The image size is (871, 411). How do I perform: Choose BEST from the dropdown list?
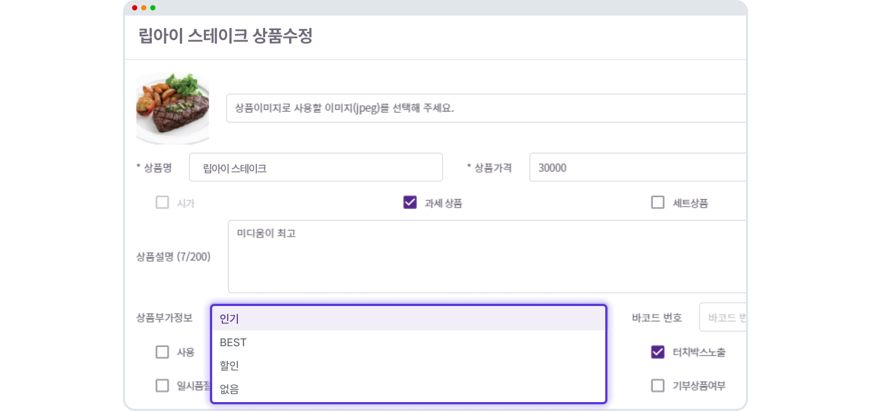[409, 342]
